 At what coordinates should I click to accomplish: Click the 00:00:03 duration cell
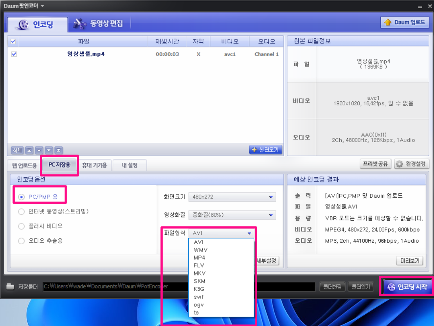coord(167,54)
